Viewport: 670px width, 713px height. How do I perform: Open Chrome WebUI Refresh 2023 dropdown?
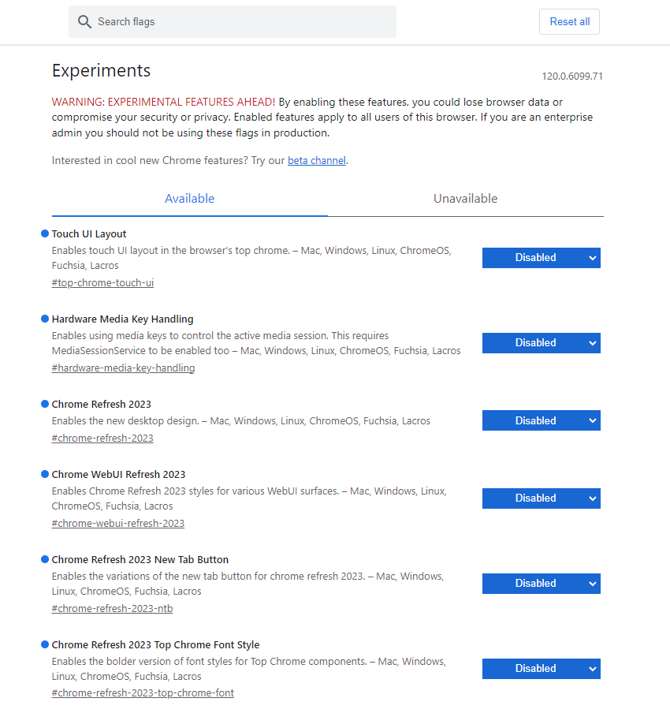click(x=541, y=498)
